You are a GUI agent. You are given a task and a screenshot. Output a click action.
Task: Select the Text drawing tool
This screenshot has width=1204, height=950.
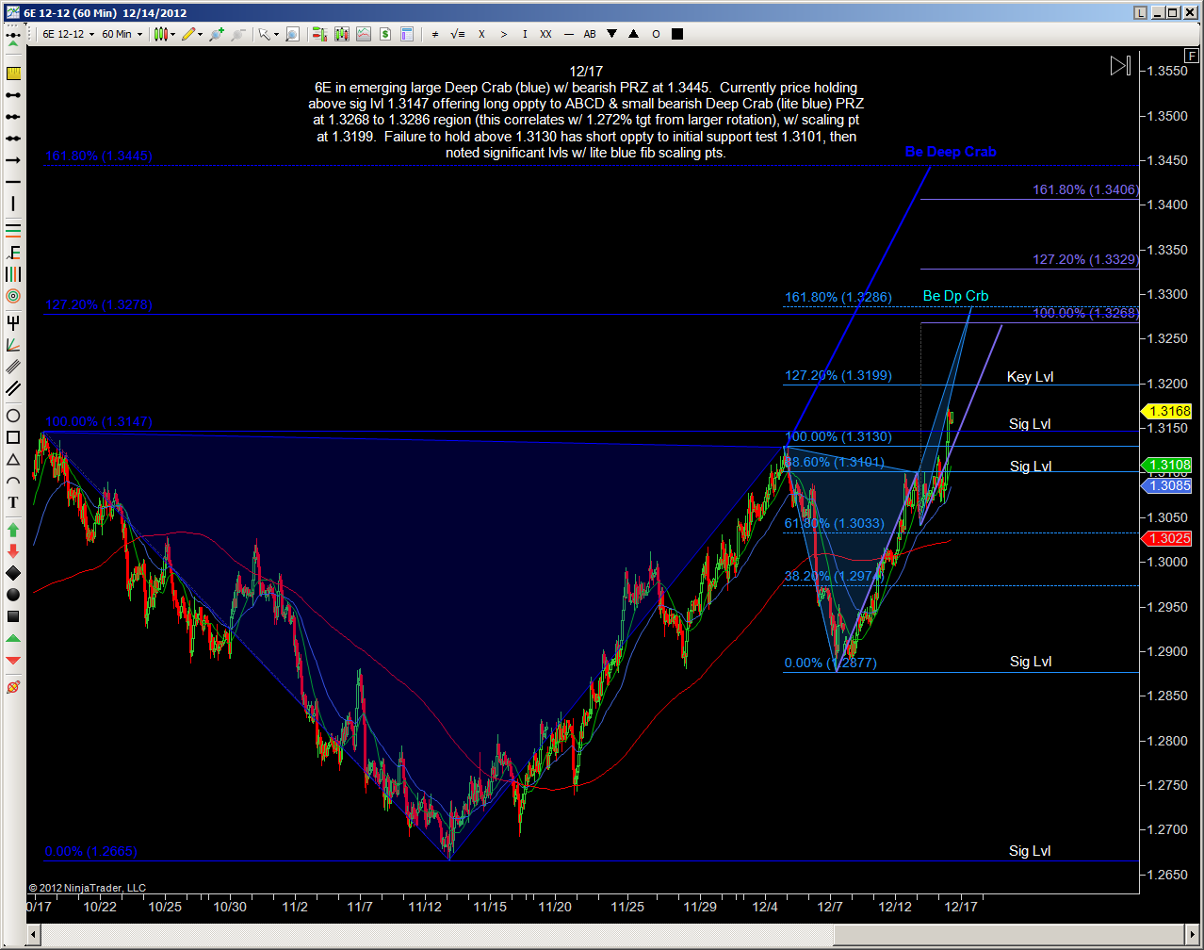[x=13, y=502]
